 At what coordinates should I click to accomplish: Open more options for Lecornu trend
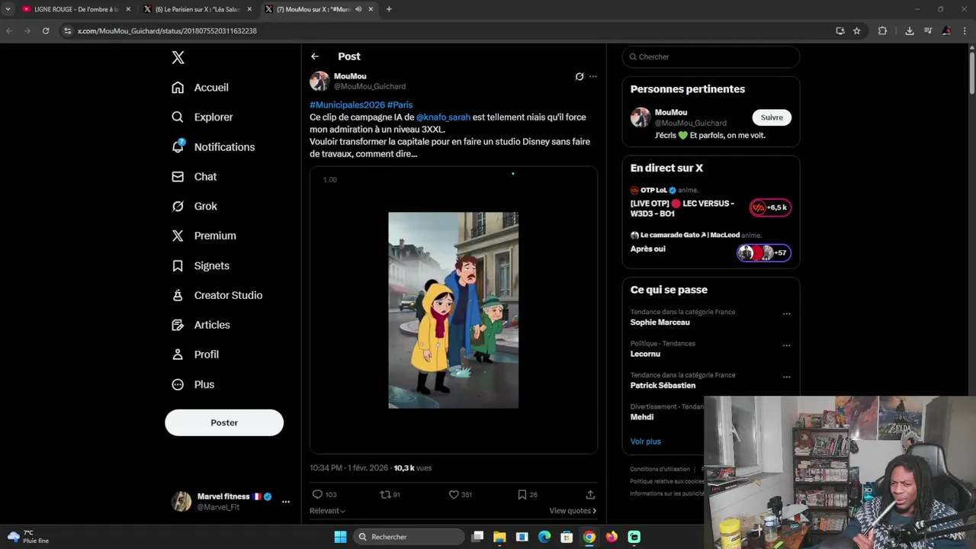[786, 345]
